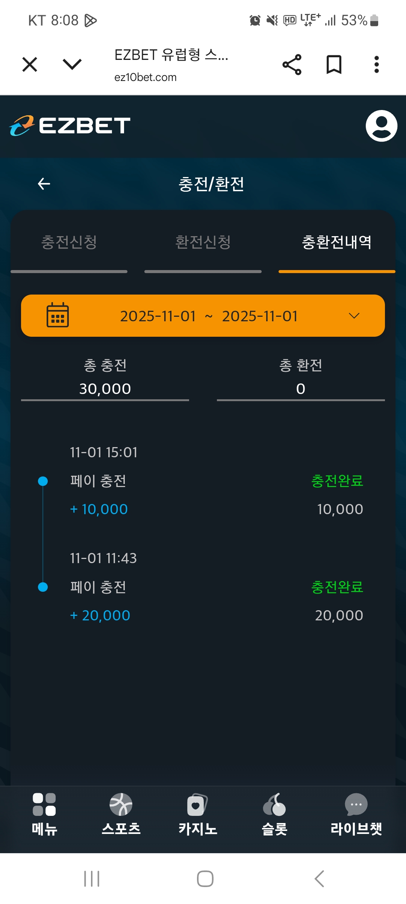This screenshot has height=904, width=406.
Task: Collapse the browser tab with down chevron
Action: (x=72, y=64)
